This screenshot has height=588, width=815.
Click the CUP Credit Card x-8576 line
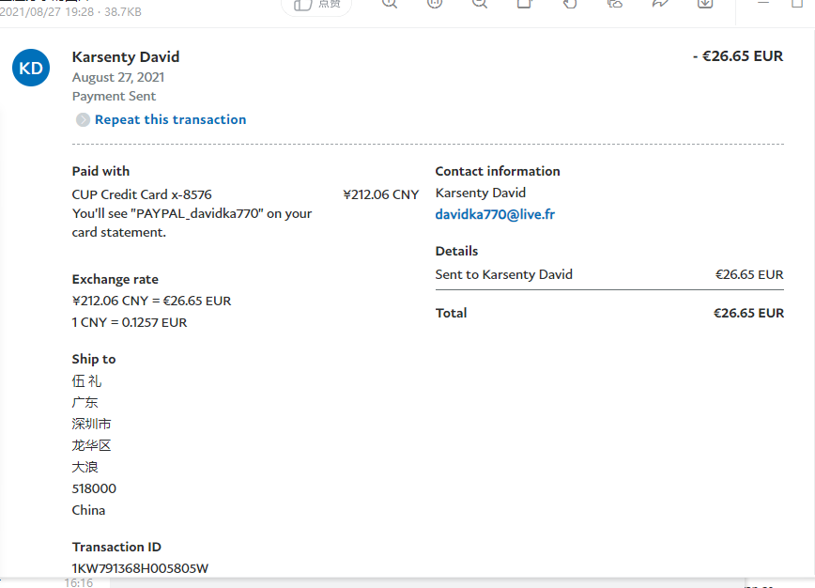point(142,194)
